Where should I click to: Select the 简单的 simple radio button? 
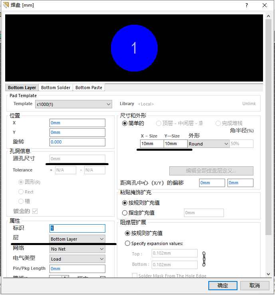coord(133,124)
